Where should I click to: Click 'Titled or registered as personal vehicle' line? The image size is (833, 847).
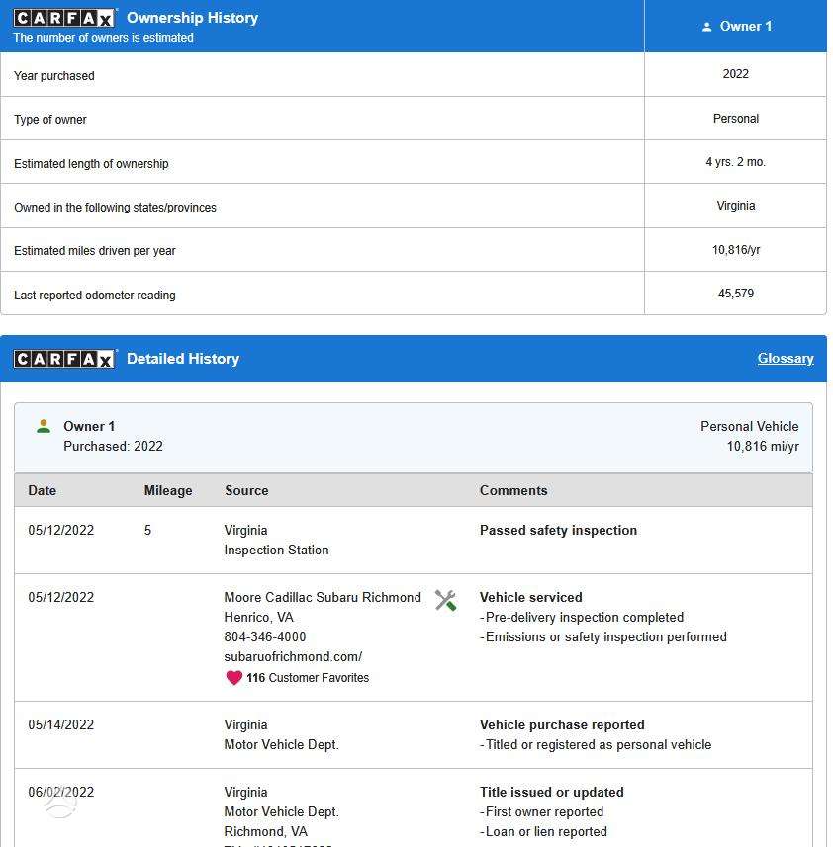point(596,745)
